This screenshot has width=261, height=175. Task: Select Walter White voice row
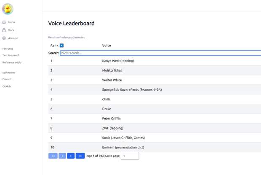pos(154,80)
